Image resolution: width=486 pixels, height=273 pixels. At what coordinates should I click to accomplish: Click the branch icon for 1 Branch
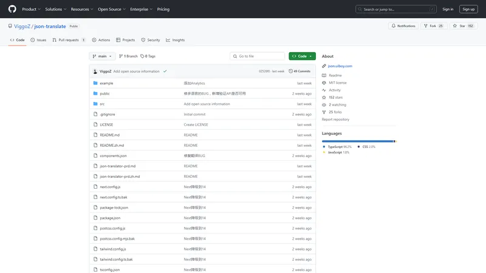[121, 56]
